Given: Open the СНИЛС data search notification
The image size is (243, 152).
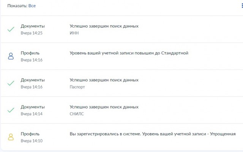Looking at the screenshot, I should pos(121,110).
